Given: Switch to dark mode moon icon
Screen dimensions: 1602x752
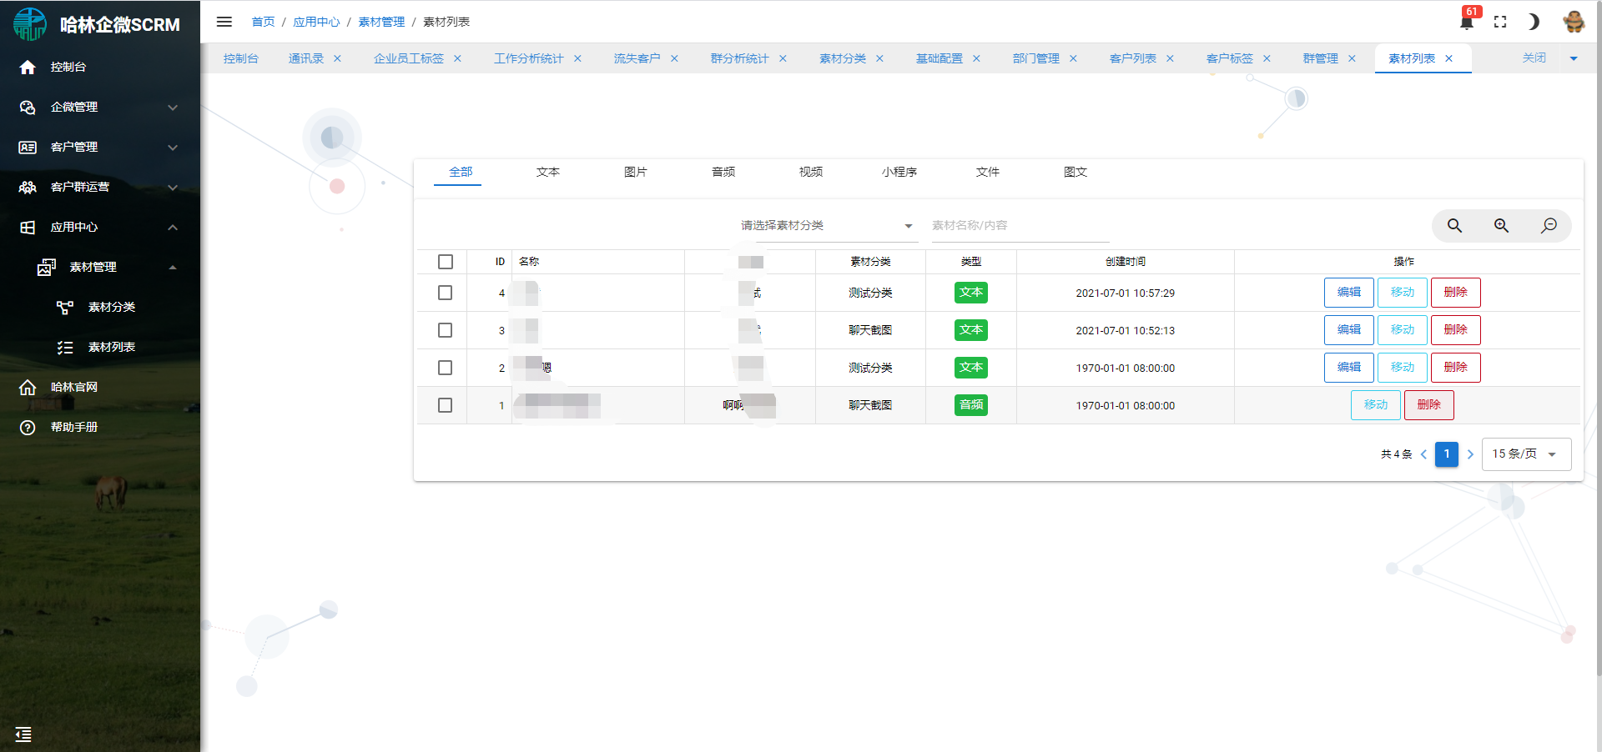Looking at the screenshot, I should (1534, 22).
